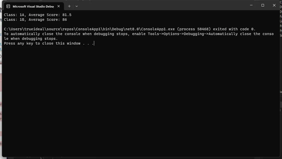Screen dimensions: 282x159
Task: Click the 86 score value
Action: 64,20
